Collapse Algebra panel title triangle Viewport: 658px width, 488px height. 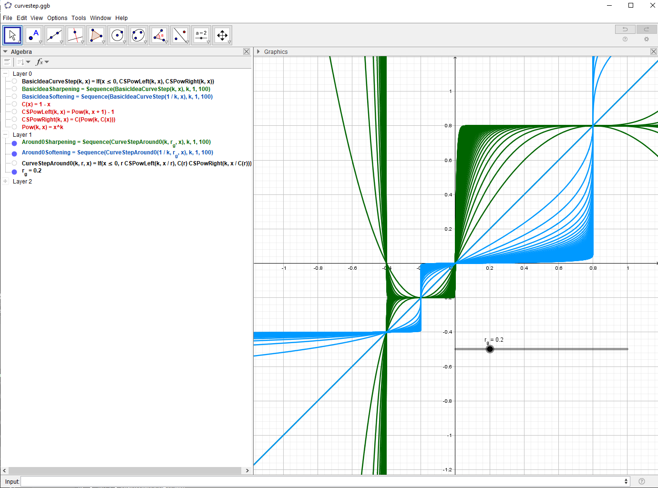click(5, 51)
